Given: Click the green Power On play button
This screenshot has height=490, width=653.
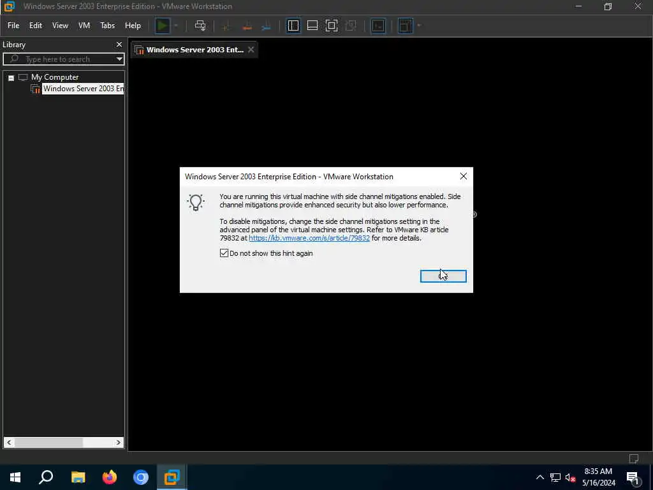Looking at the screenshot, I should click(163, 26).
